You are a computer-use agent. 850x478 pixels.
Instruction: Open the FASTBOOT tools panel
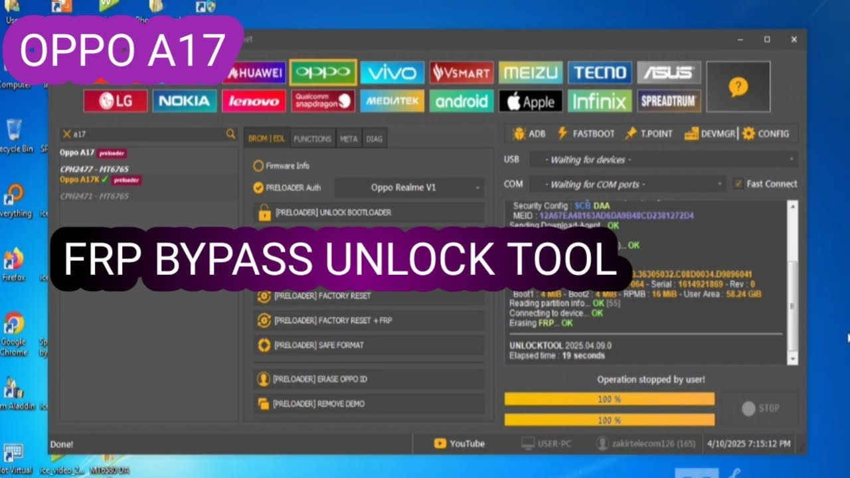pyautogui.click(x=586, y=133)
